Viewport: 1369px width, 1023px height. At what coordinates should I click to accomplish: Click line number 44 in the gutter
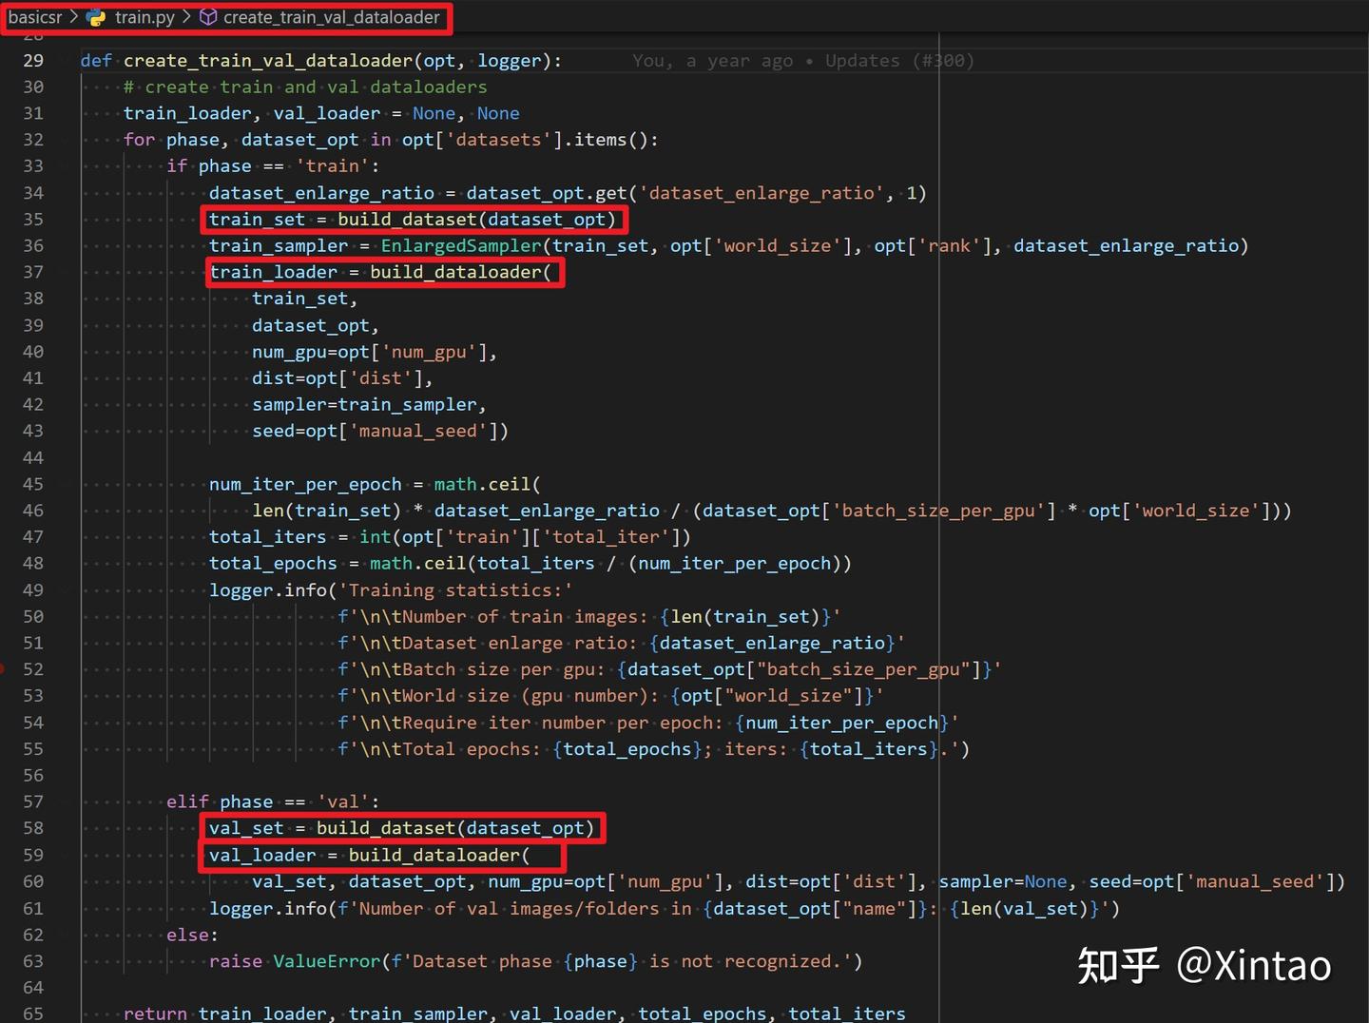coord(33,458)
